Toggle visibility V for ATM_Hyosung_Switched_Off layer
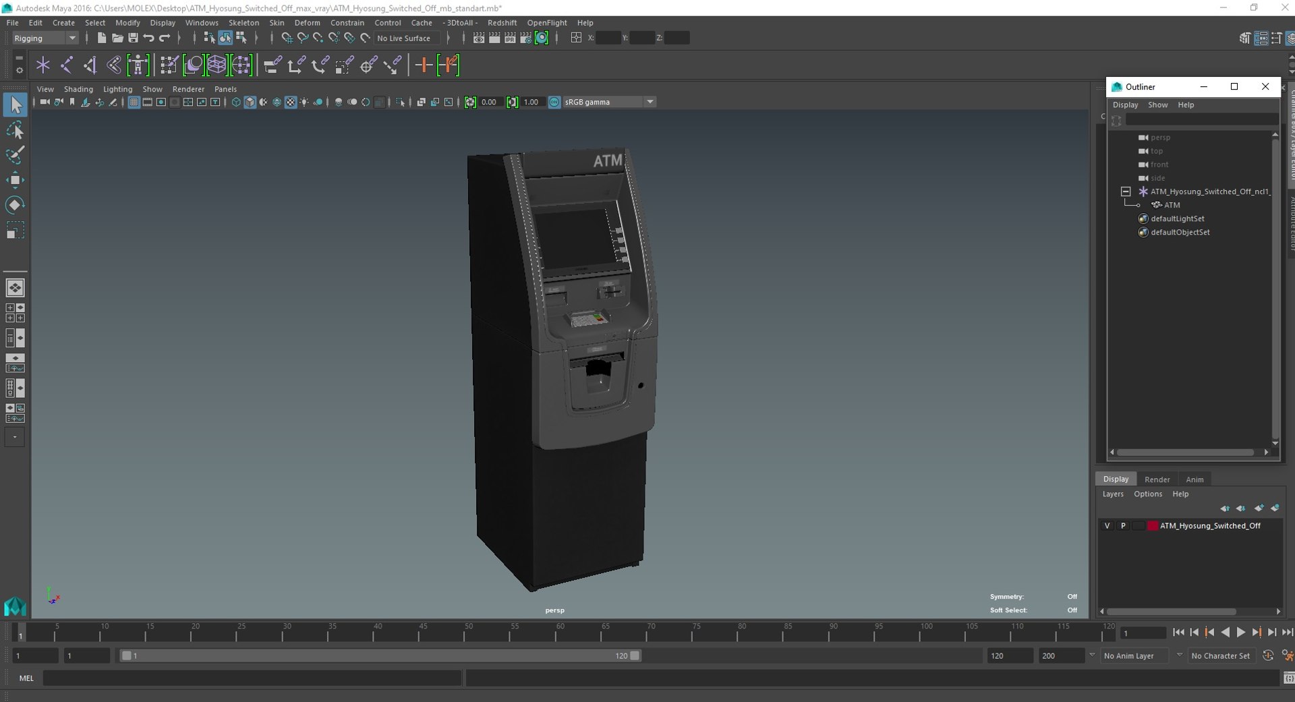The height and width of the screenshot is (702, 1295). [1107, 526]
